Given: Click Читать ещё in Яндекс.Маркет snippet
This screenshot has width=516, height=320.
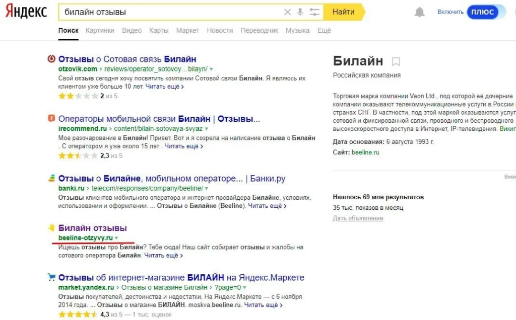Looking at the screenshot, I should (x=263, y=305).
